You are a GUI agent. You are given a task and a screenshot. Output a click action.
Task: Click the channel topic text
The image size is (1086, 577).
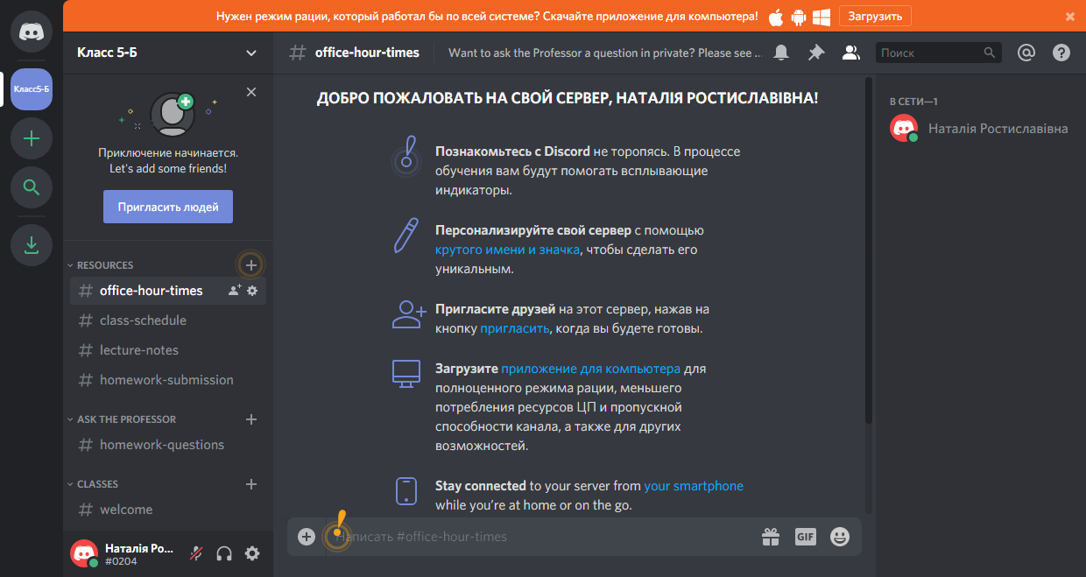605,53
